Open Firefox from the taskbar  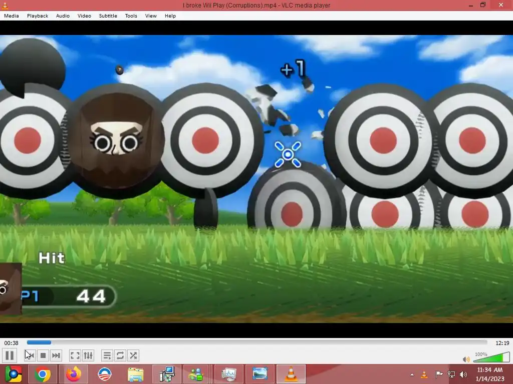[74, 374]
